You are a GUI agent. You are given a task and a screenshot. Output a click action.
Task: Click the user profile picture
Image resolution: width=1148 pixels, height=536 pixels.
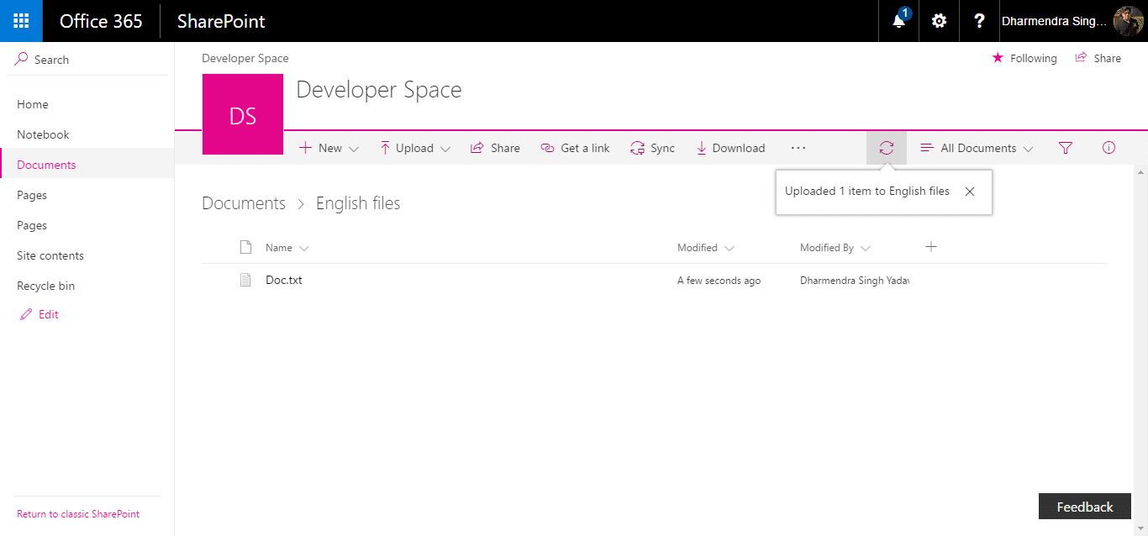point(1128,21)
